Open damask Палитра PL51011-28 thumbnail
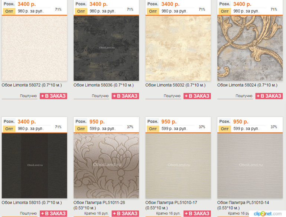The height and width of the screenshot is (217, 286). pos(106,166)
